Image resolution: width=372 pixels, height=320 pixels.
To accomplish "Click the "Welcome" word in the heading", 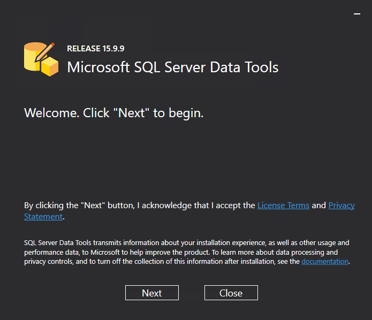I will (51, 113).
